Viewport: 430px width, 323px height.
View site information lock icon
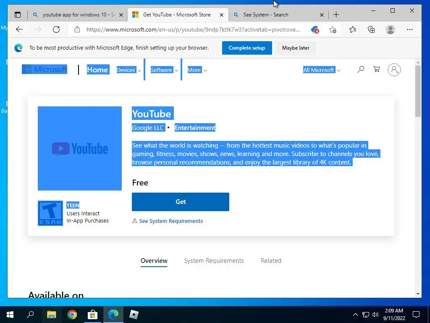(77, 29)
